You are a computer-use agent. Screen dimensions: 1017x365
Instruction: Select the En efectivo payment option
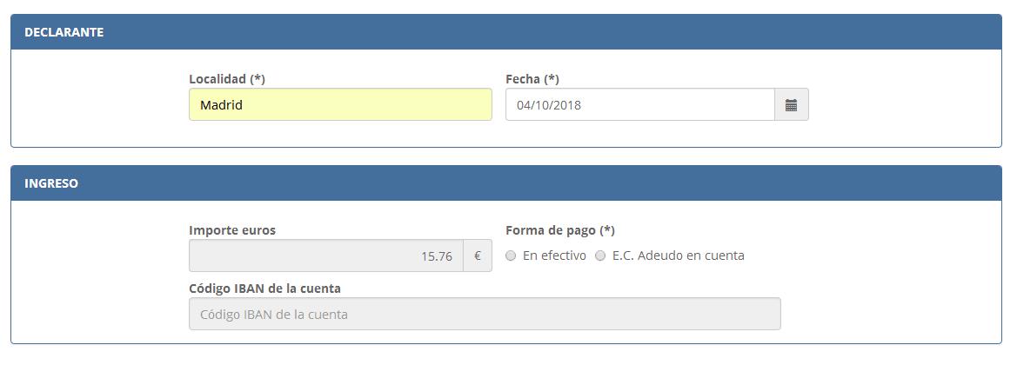click(512, 256)
